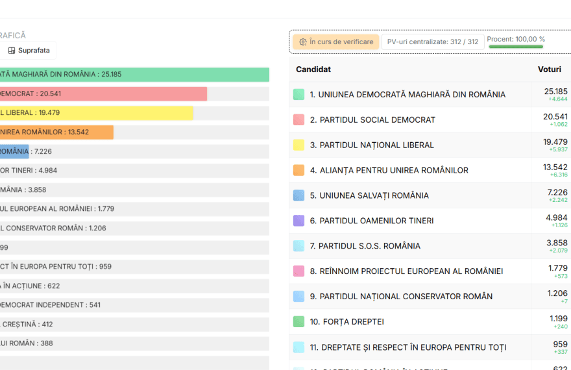
Task: Select the red chart bar showing 20.541
Action: (x=104, y=94)
